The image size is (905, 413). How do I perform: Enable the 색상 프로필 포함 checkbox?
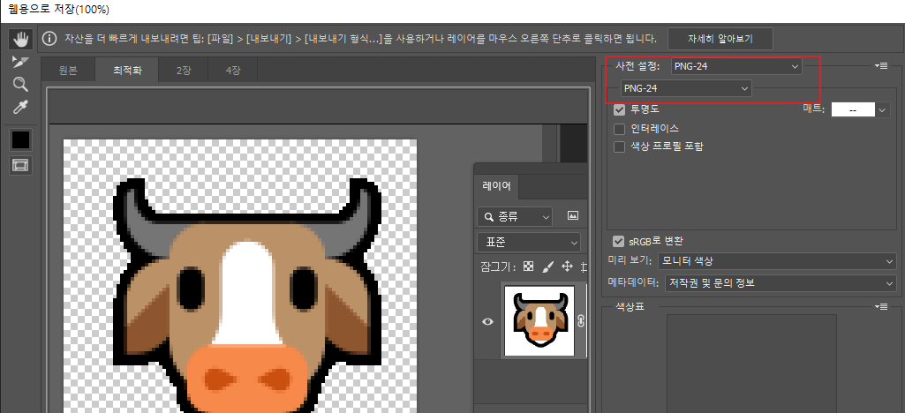[x=620, y=146]
